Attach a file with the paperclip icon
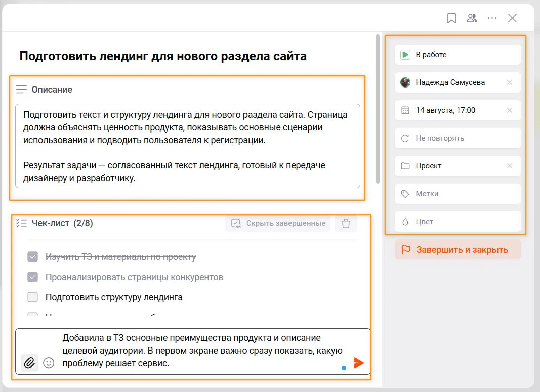 [x=29, y=363]
